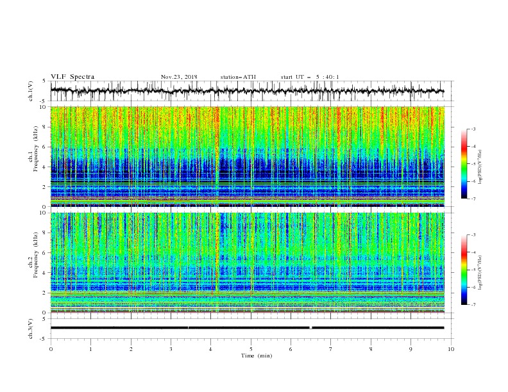This screenshot has height=392, width=508.
Task: Click time axis tick label "9"
Action: (x=411, y=349)
